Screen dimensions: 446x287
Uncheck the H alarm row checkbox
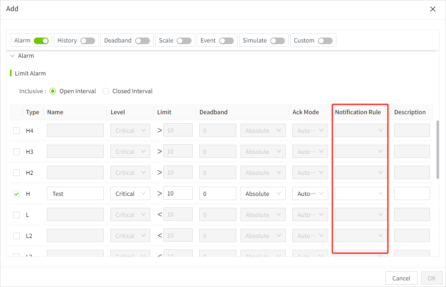click(16, 194)
